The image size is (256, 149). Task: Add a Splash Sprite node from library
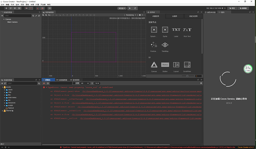click(x=154, y=30)
